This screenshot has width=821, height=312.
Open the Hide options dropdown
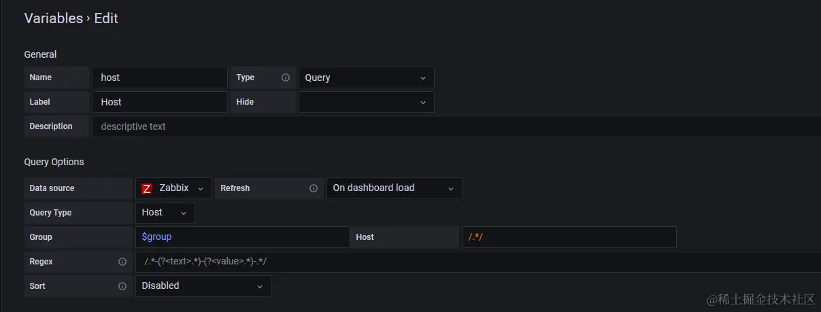[366, 102]
